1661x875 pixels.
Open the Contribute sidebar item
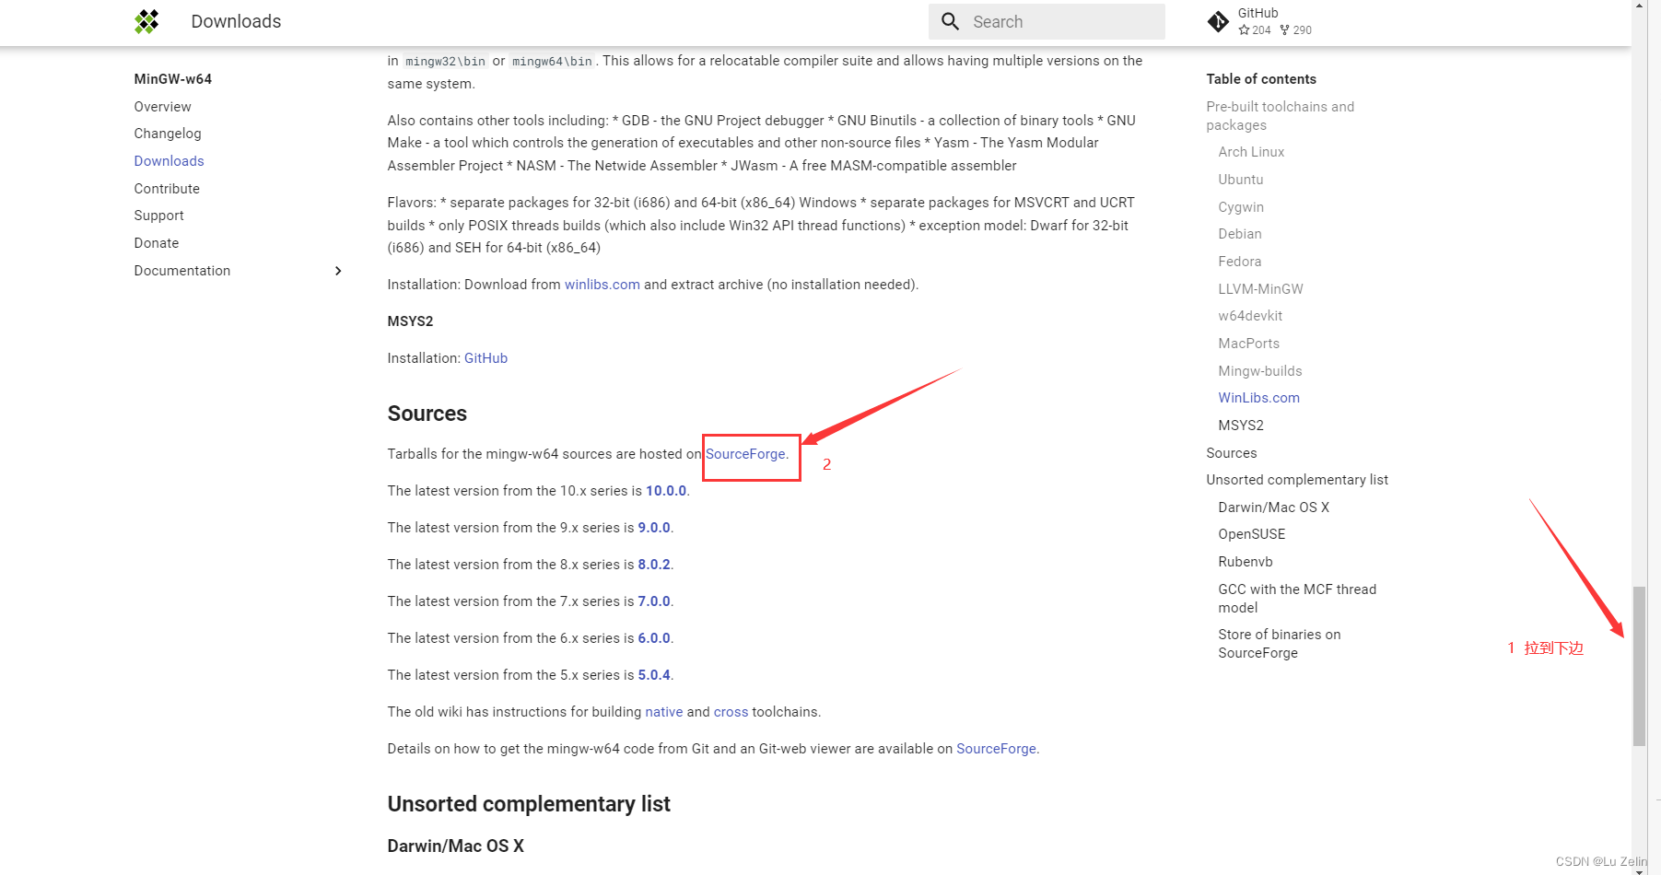tap(167, 189)
